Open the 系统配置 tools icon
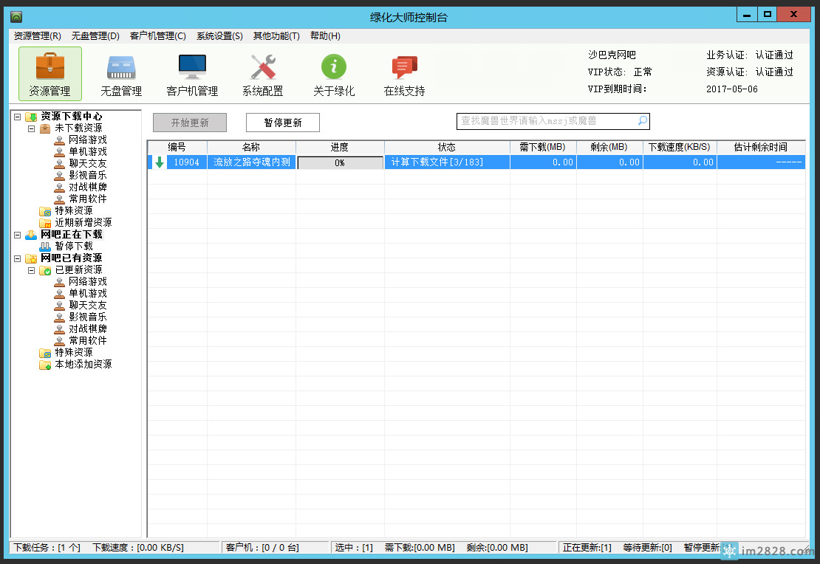Viewport: 820px width, 564px height. click(x=262, y=67)
